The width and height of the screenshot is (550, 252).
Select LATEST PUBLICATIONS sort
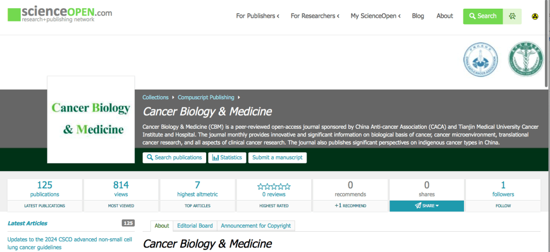[44, 206]
